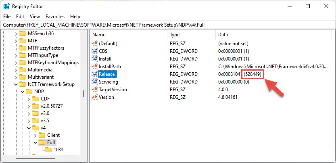This screenshot has height=163, width=336.
Task: Click the Multimedia folder icon
Action: click(23, 70)
